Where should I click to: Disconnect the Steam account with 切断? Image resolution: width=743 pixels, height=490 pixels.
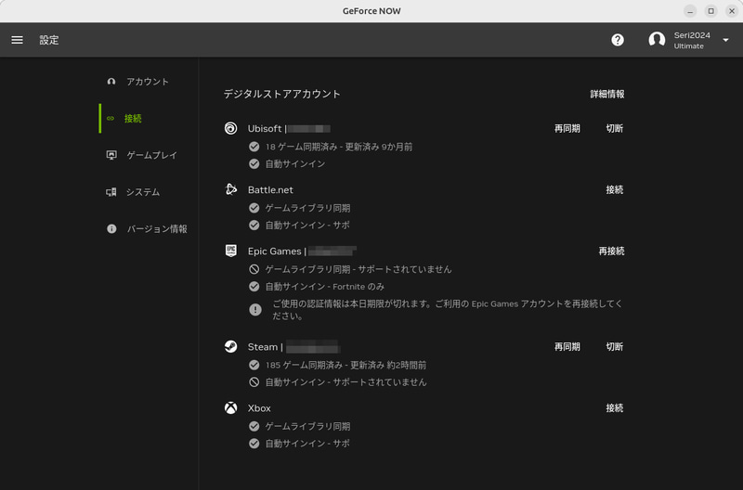click(615, 346)
